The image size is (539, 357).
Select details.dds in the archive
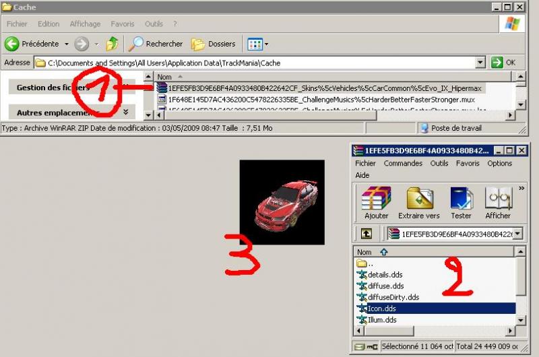point(379,275)
